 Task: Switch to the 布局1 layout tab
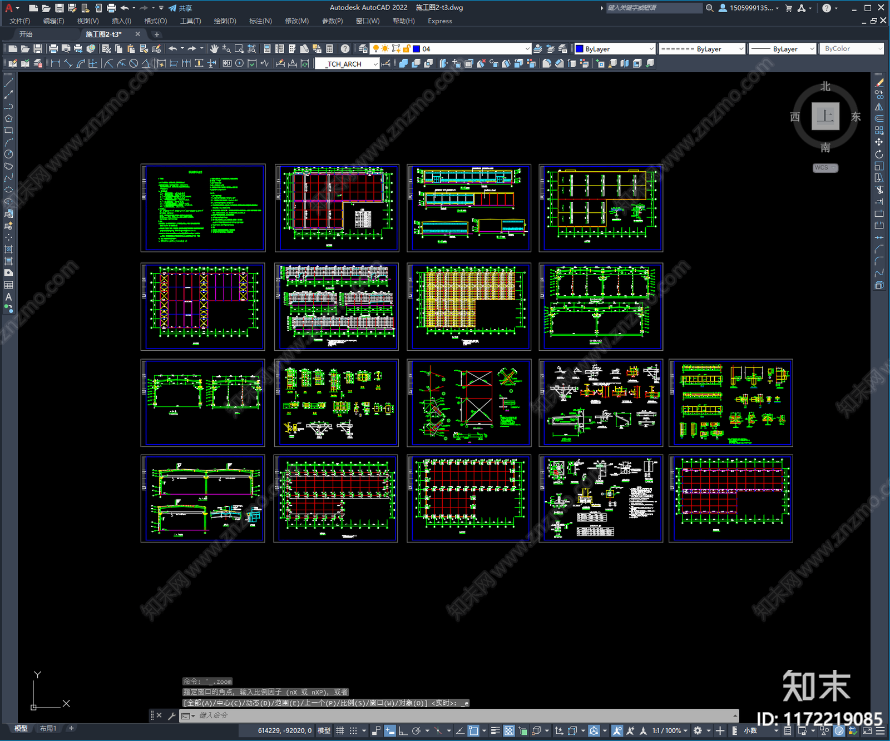pos(48,728)
